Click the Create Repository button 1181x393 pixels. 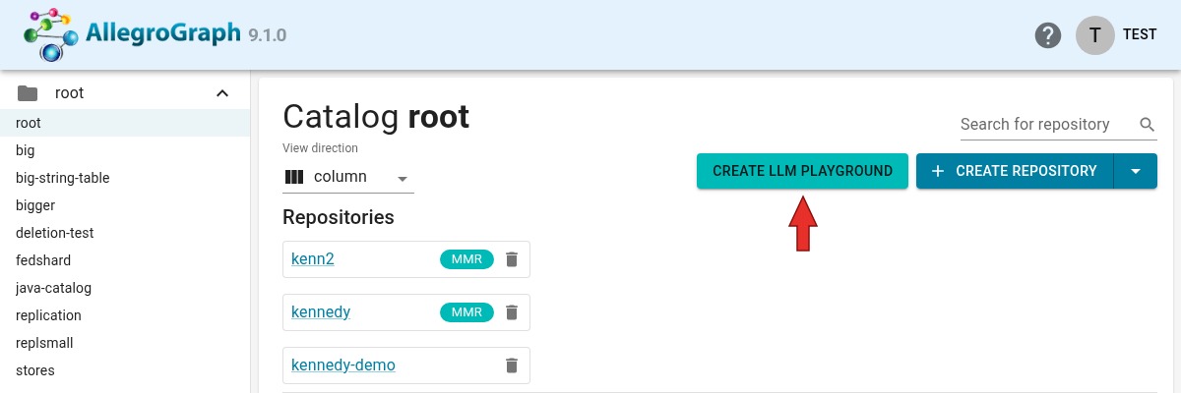point(1015,171)
